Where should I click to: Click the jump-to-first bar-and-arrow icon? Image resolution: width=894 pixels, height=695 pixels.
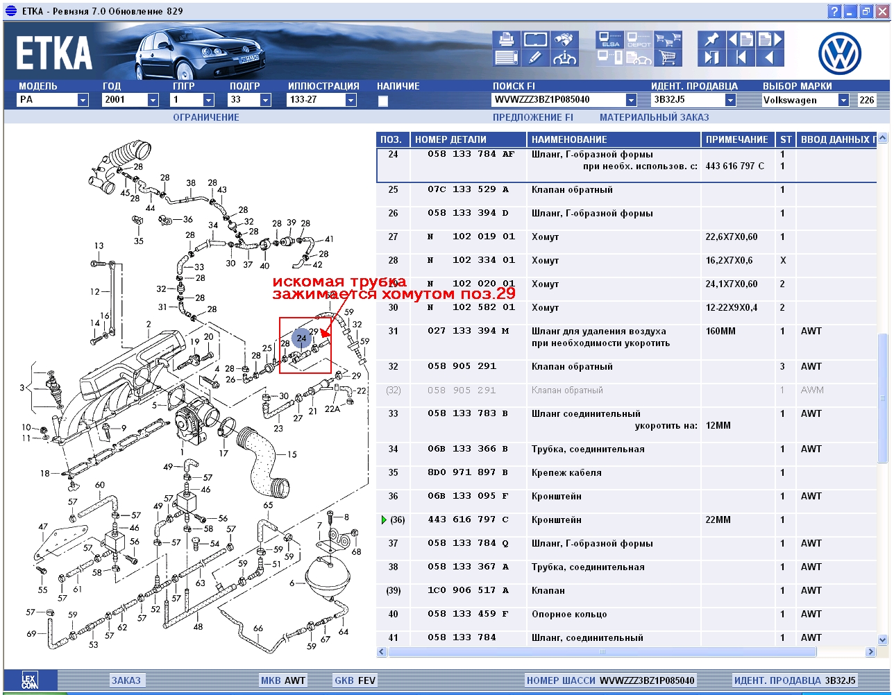[741, 58]
